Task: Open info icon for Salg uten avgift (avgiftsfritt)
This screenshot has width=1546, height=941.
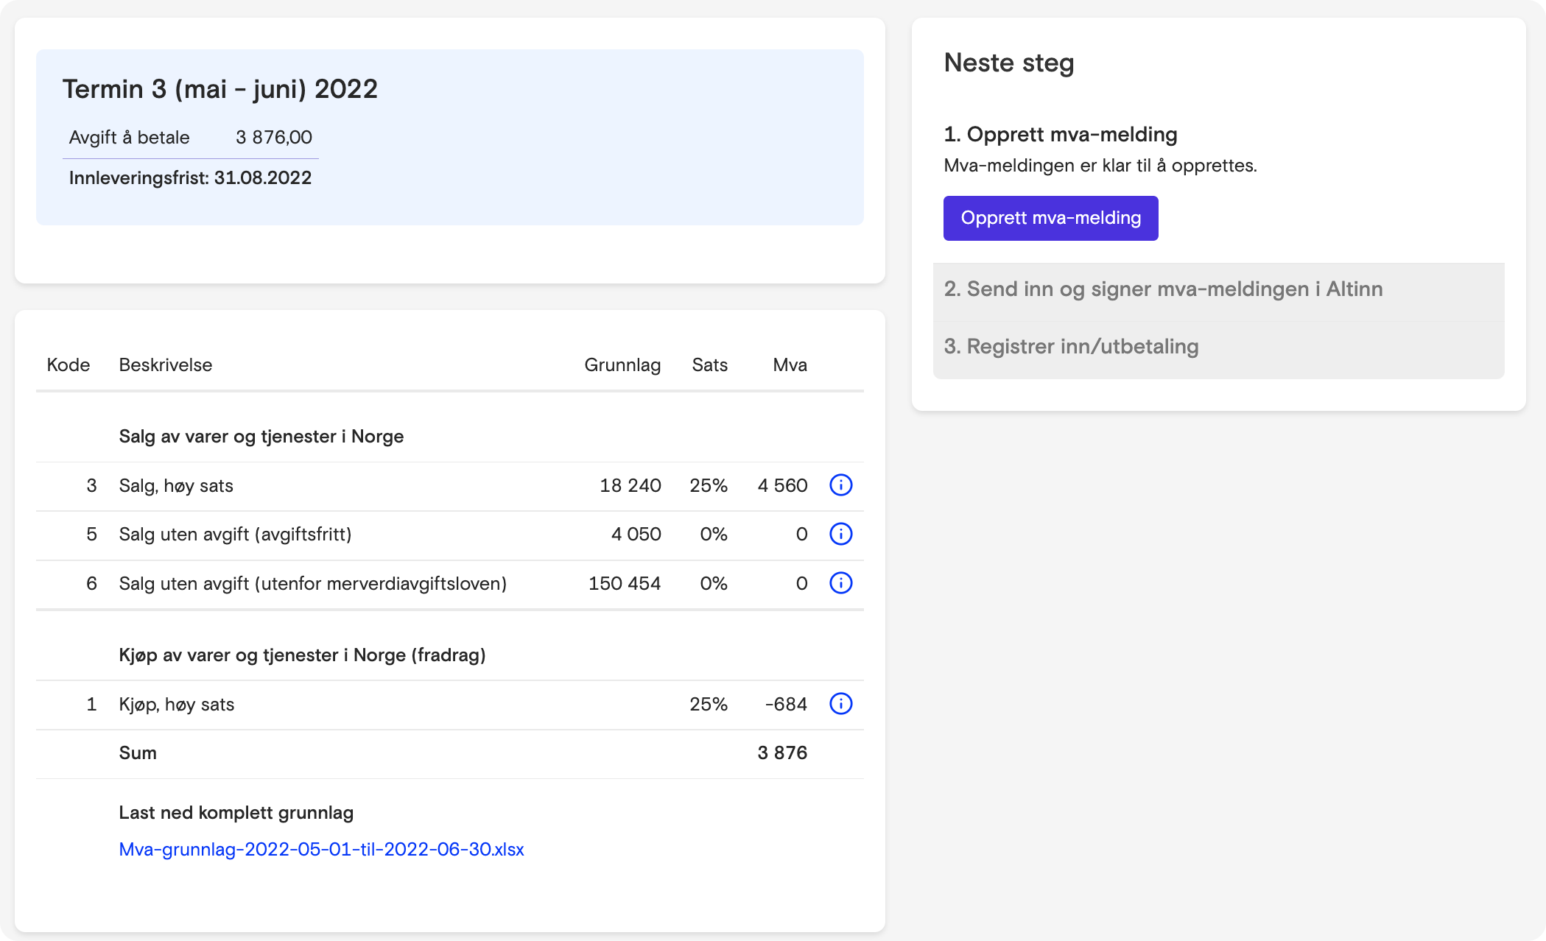Action: (840, 534)
